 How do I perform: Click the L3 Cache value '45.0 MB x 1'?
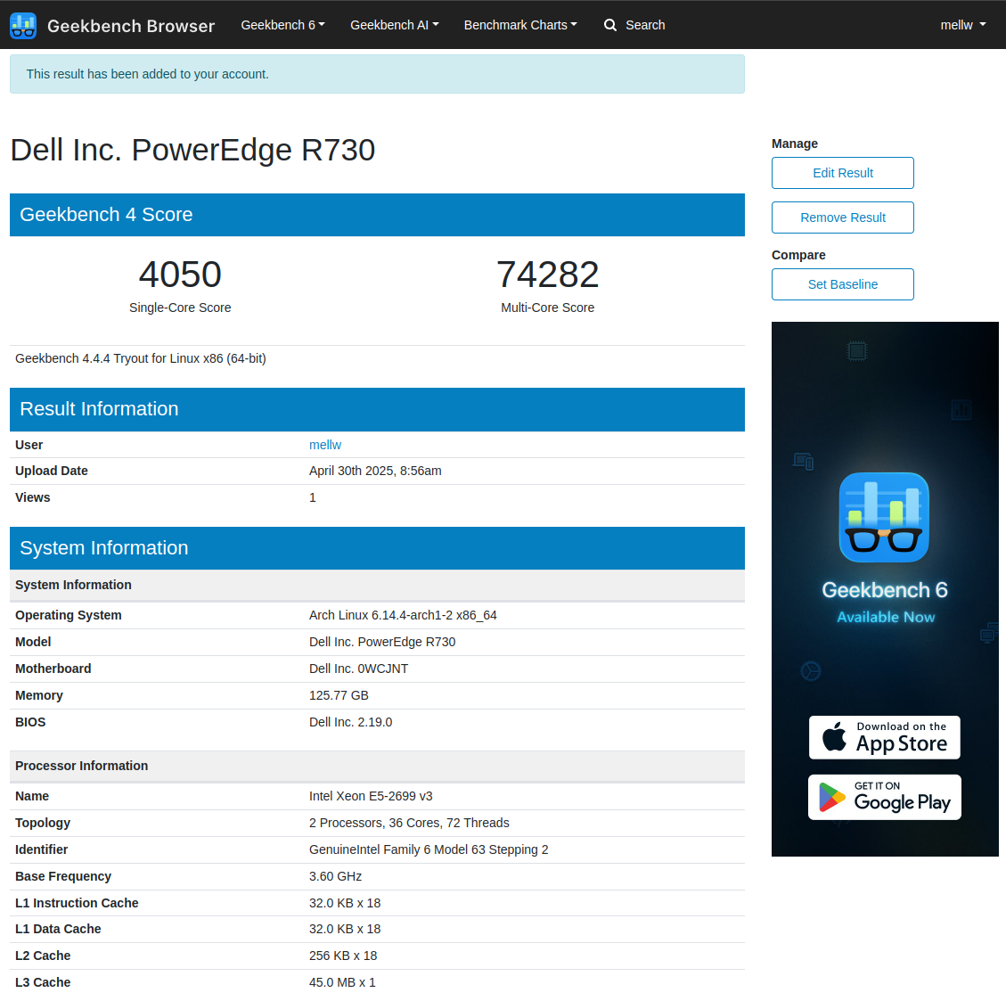tap(342, 982)
